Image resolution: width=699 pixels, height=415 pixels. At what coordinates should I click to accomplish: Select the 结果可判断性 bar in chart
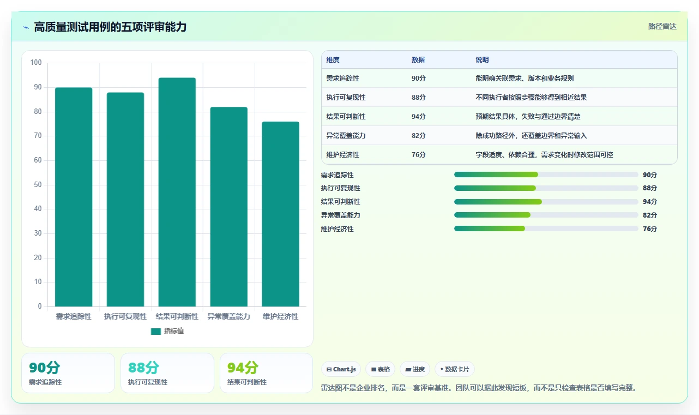pyautogui.click(x=177, y=192)
